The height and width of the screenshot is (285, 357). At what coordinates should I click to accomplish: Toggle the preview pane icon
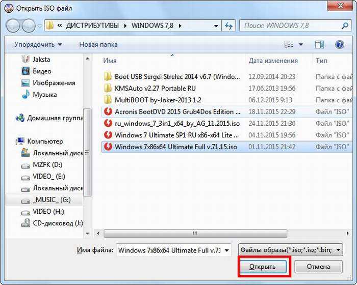click(x=320, y=45)
